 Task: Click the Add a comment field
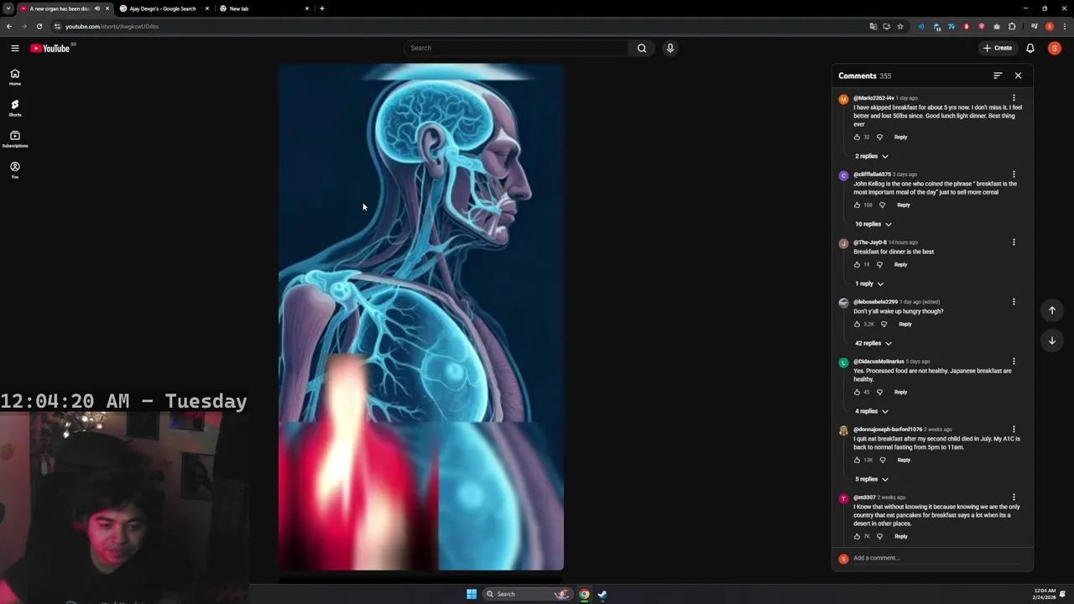tap(936, 558)
